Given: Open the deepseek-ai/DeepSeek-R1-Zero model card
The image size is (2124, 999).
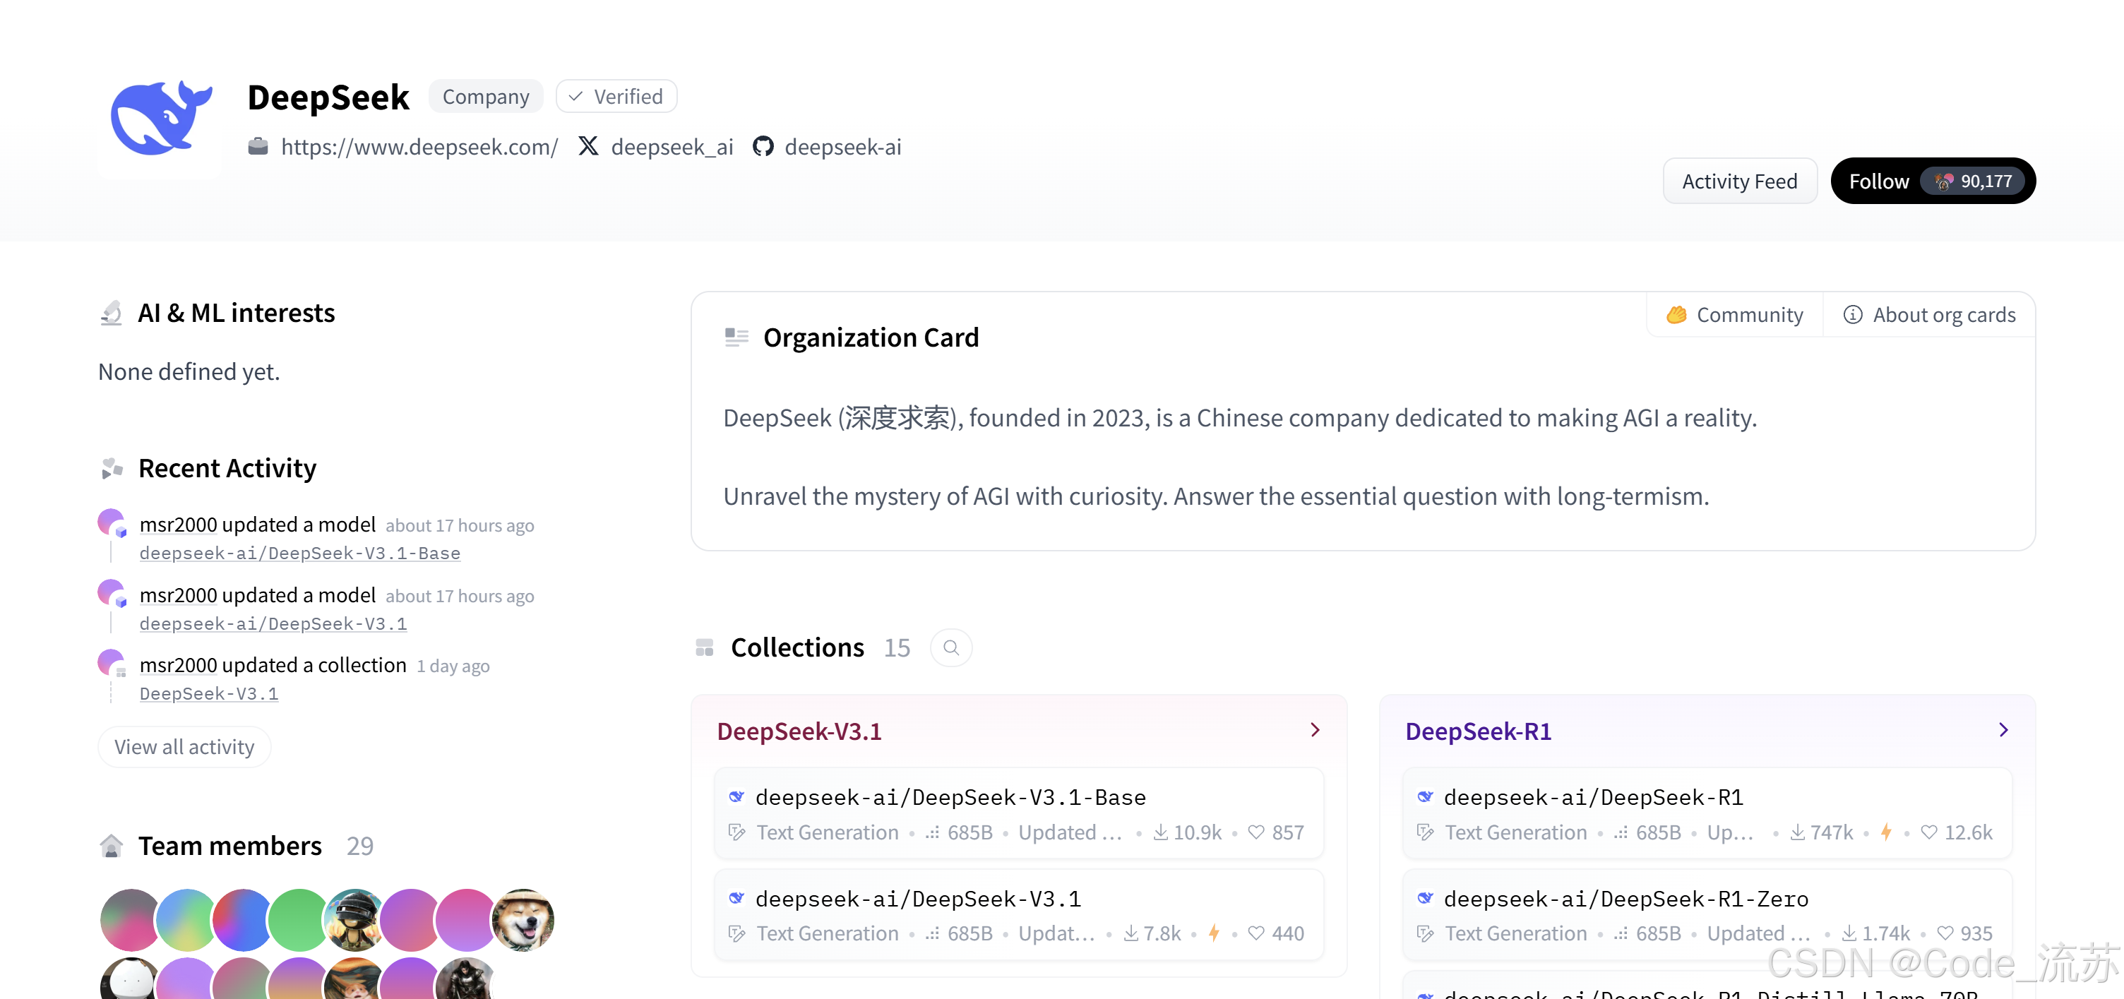Looking at the screenshot, I should (1707, 914).
